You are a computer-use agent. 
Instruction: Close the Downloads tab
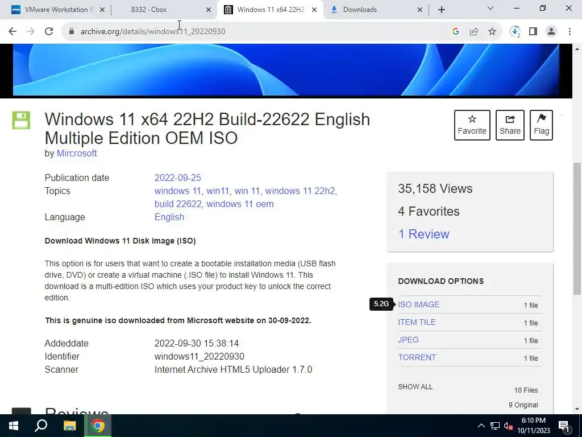[x=420, y=10]
